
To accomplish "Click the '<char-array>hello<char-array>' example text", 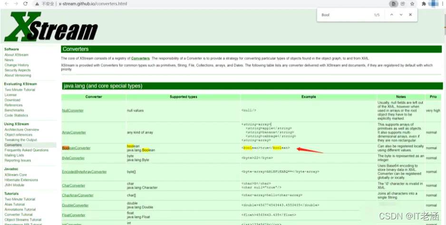I will (x=272, y=195).
